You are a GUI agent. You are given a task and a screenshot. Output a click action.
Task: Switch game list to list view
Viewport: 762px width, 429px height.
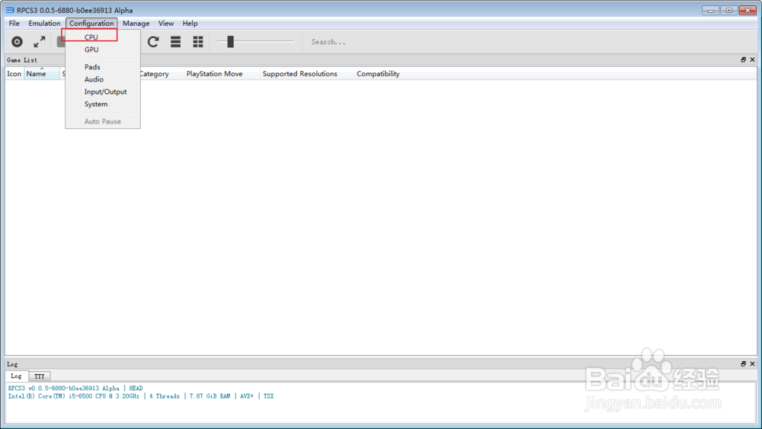pyautogui.click(x=175, y=42)
